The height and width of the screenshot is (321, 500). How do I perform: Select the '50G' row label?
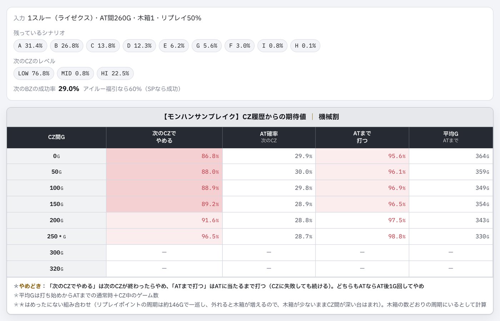tap(56, 172)
